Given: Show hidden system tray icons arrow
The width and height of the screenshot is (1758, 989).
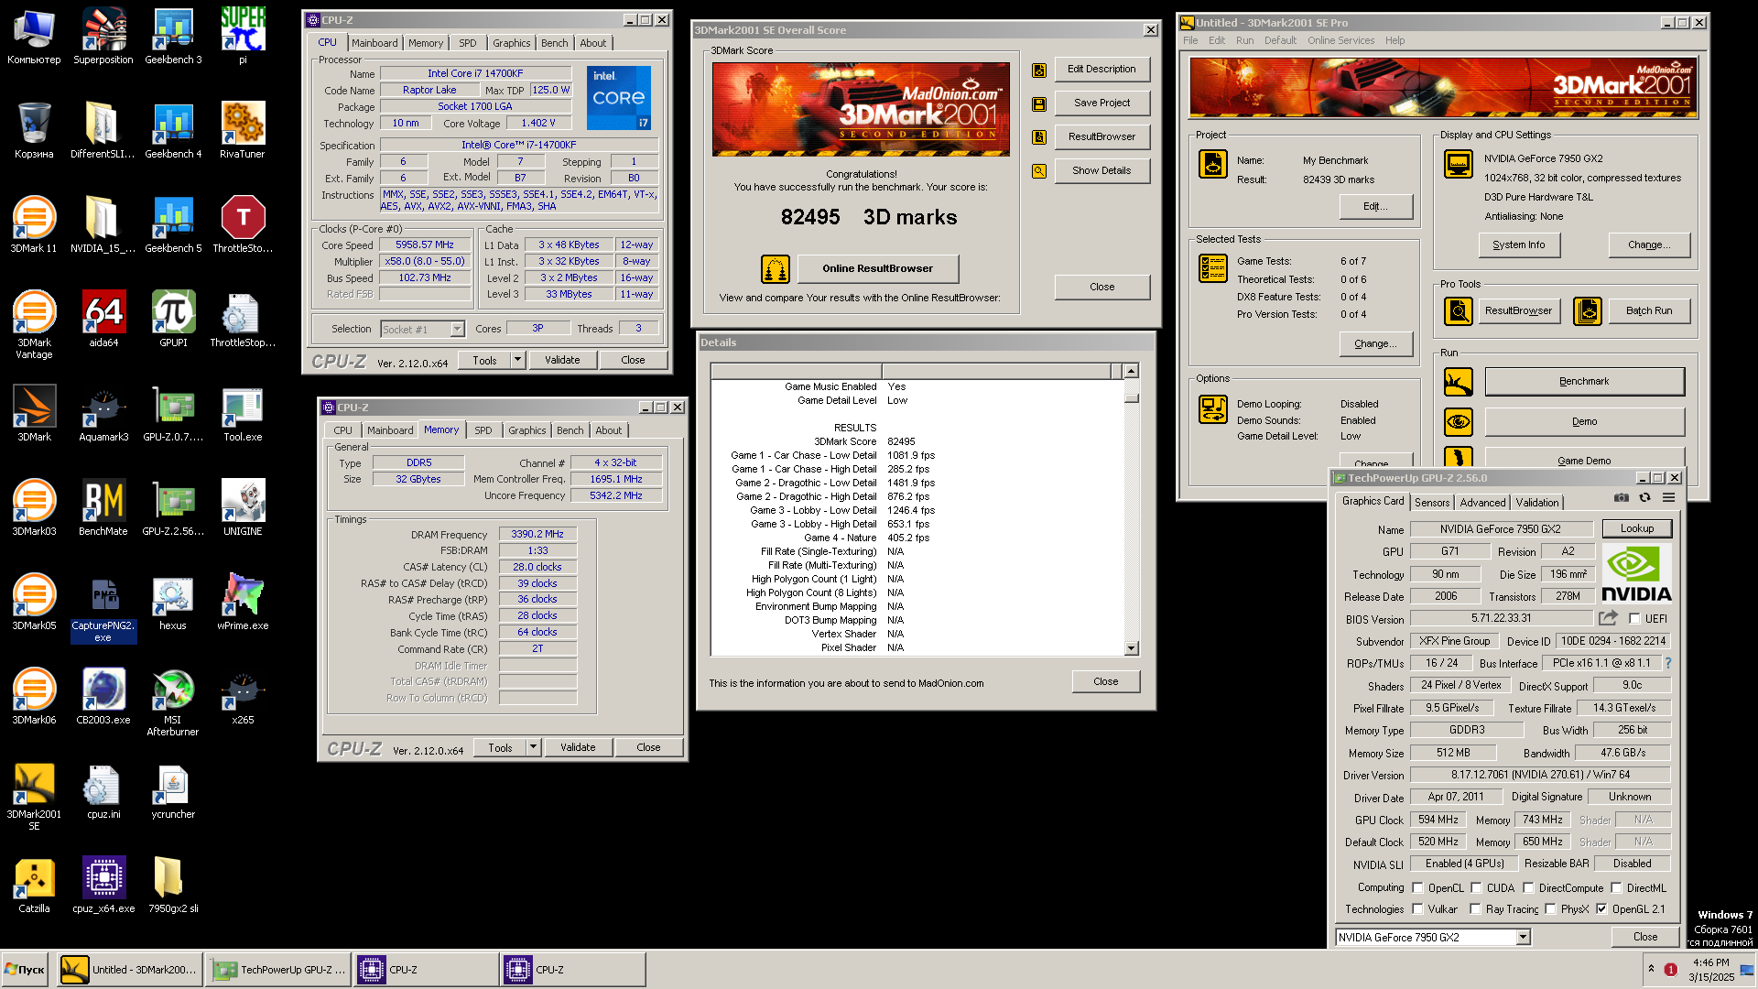Looking at the screenshot, I should [x=1652, y=969].
